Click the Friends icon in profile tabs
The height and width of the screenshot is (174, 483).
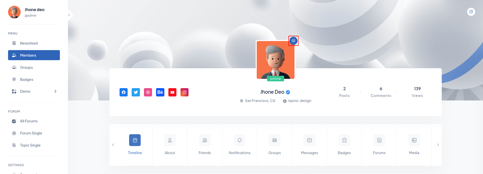point(205,140)
